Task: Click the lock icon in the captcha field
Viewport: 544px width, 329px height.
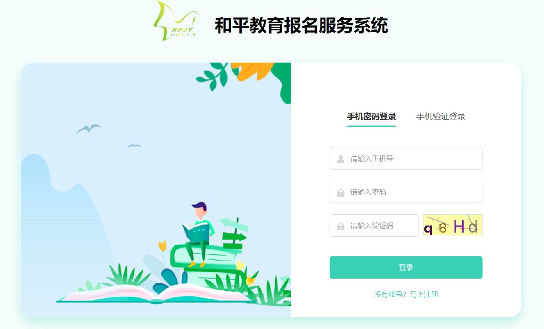Action: (341, 226)
